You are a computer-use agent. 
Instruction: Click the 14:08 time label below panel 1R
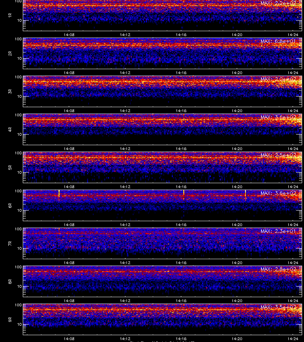pos(69,35)
